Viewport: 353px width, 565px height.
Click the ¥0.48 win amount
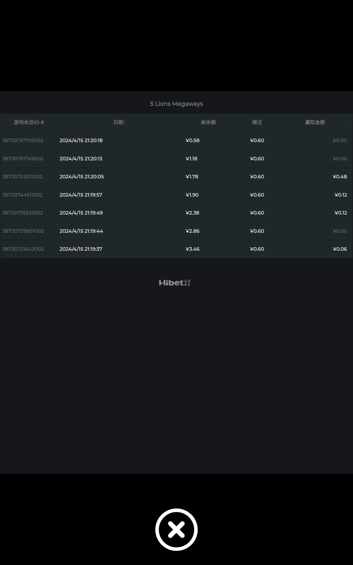click(x=340, y=177)
